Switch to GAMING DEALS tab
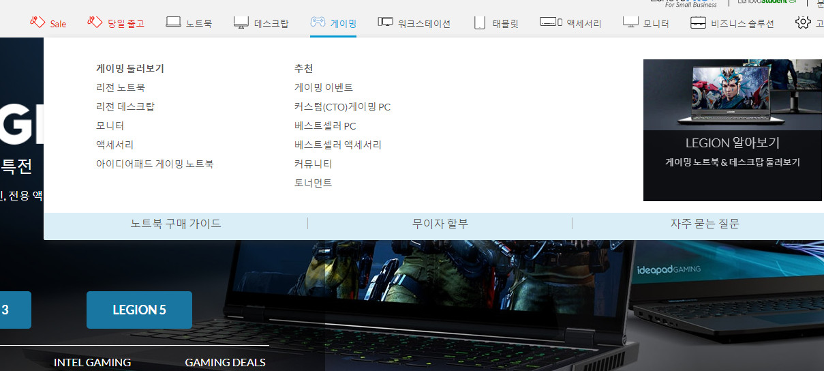Screen dimensions: 824x371 (226, 363)
